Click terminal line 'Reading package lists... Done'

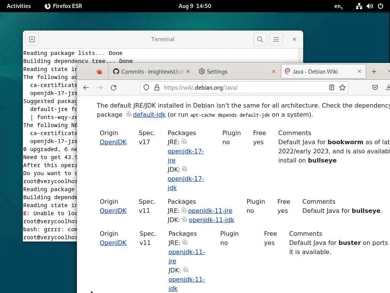tap(73, 53)
